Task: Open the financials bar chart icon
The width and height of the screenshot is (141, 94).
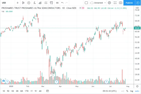Action: (40, 3)
